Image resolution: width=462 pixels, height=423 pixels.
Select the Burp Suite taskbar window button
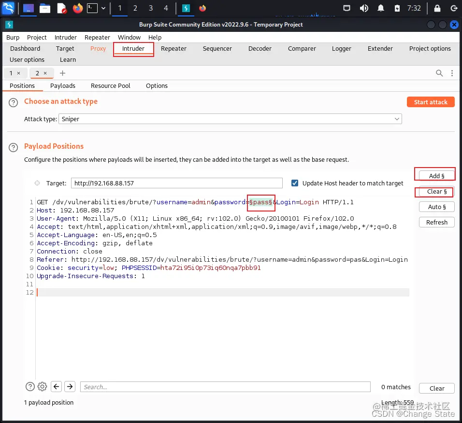[186, 8]
